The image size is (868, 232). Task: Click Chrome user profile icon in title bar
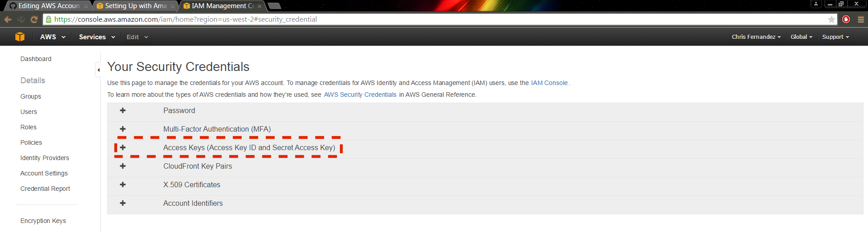(816, 4)
